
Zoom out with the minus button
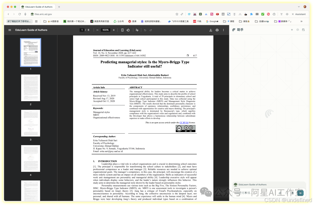coord(97,30)
